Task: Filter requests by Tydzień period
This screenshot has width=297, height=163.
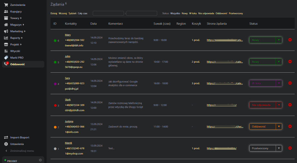Action: point(72,14)
